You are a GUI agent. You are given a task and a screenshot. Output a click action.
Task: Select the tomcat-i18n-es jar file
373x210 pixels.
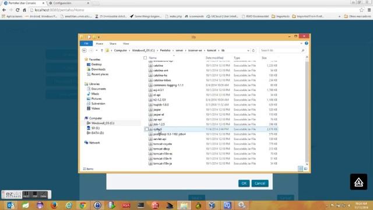[163, 154]
